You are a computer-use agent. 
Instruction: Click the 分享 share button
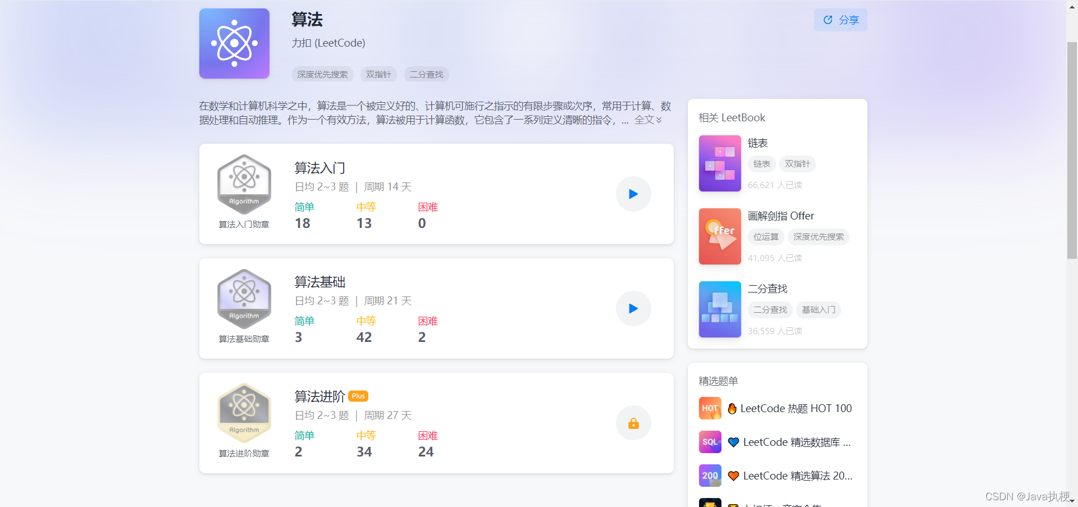[x=841, y=20]
